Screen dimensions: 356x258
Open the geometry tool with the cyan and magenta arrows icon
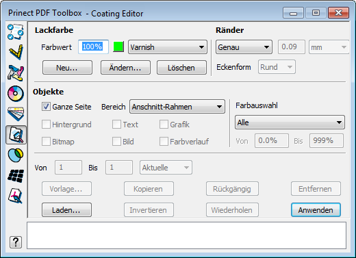tap(16, 73)
